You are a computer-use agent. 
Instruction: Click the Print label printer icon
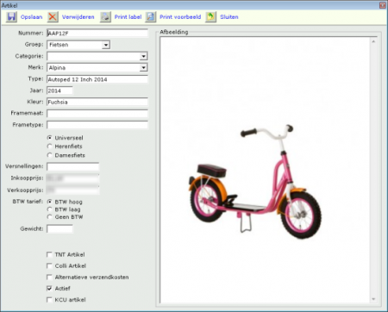(105, 17)
